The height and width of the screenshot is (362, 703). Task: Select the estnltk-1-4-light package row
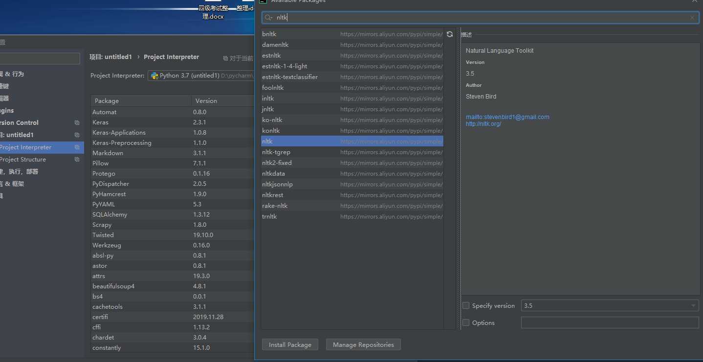pyautogui.click(x=352, y=66)
